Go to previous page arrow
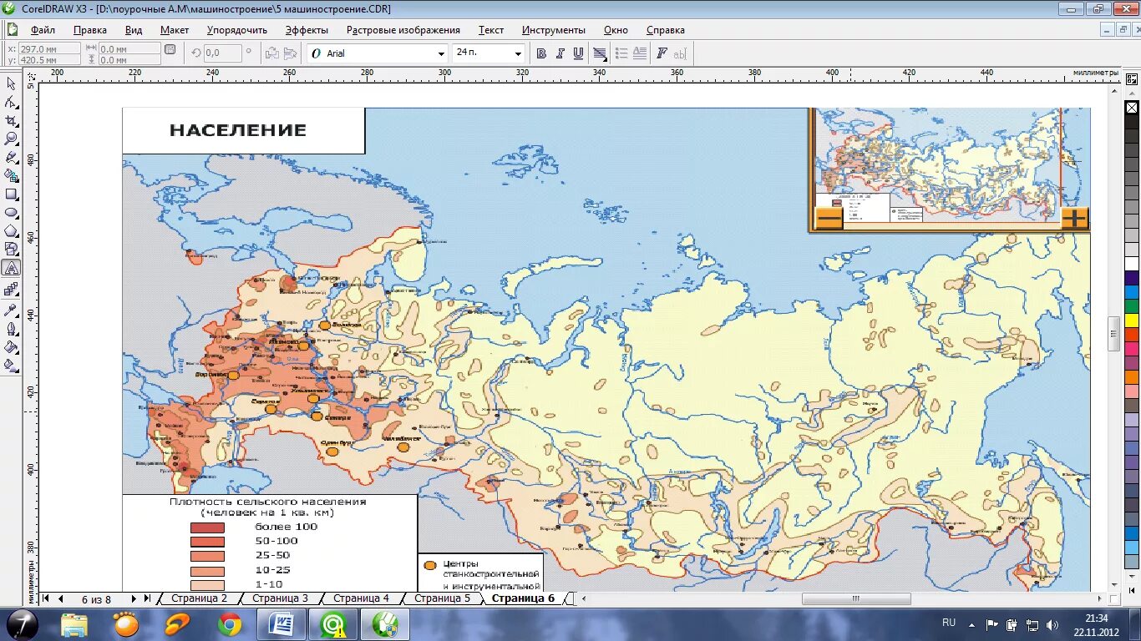 tap(60, 598)
